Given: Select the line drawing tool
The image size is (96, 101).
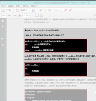Looking at the screenshot, I should tap(56, 10).
